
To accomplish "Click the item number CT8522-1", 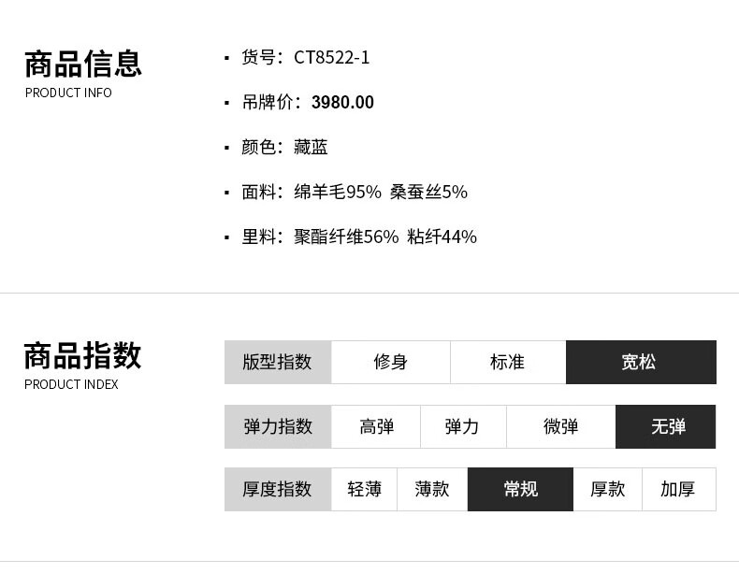I will pyautogui.click(x=331, y=57).
